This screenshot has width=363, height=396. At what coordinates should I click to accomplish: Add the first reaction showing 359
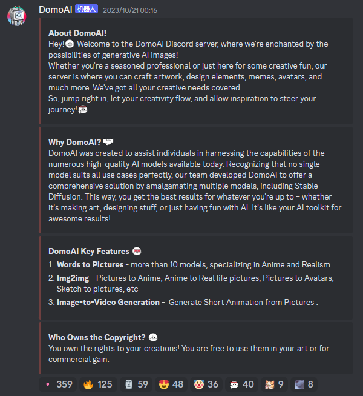58,384
